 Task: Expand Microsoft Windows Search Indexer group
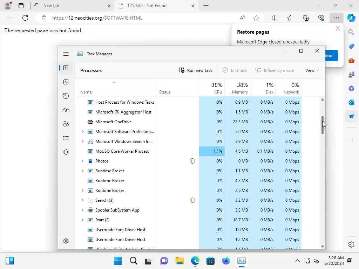click(x=82, y=142)
